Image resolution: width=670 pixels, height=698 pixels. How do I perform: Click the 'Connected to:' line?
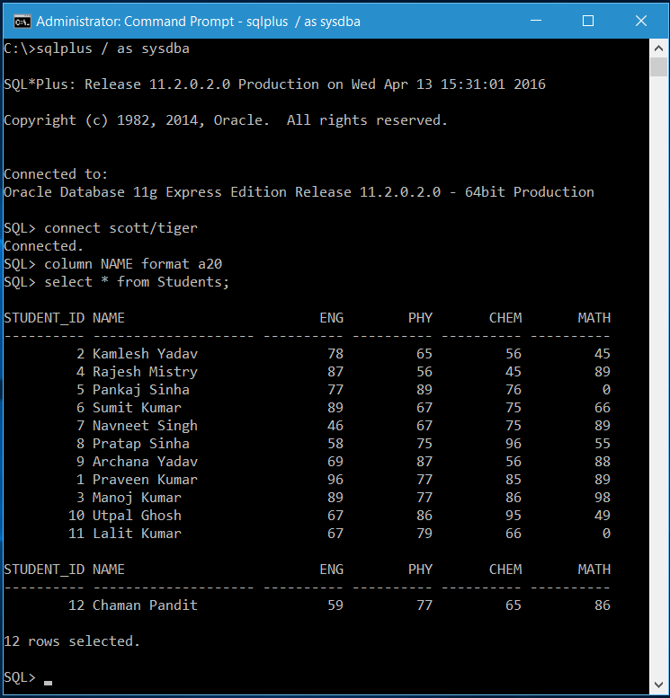click(56, 174)
